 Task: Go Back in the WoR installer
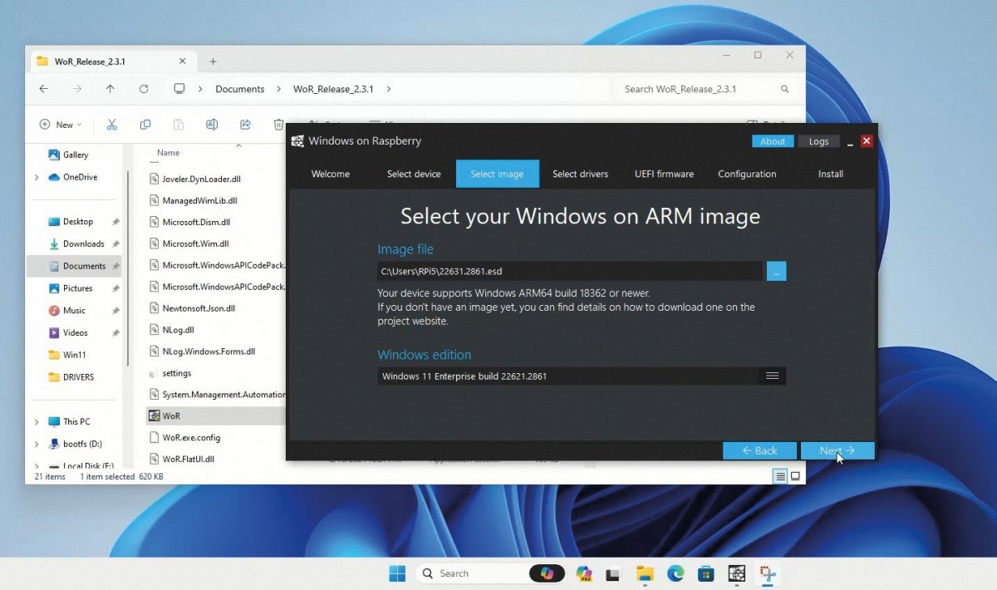[x=759, y=450]
